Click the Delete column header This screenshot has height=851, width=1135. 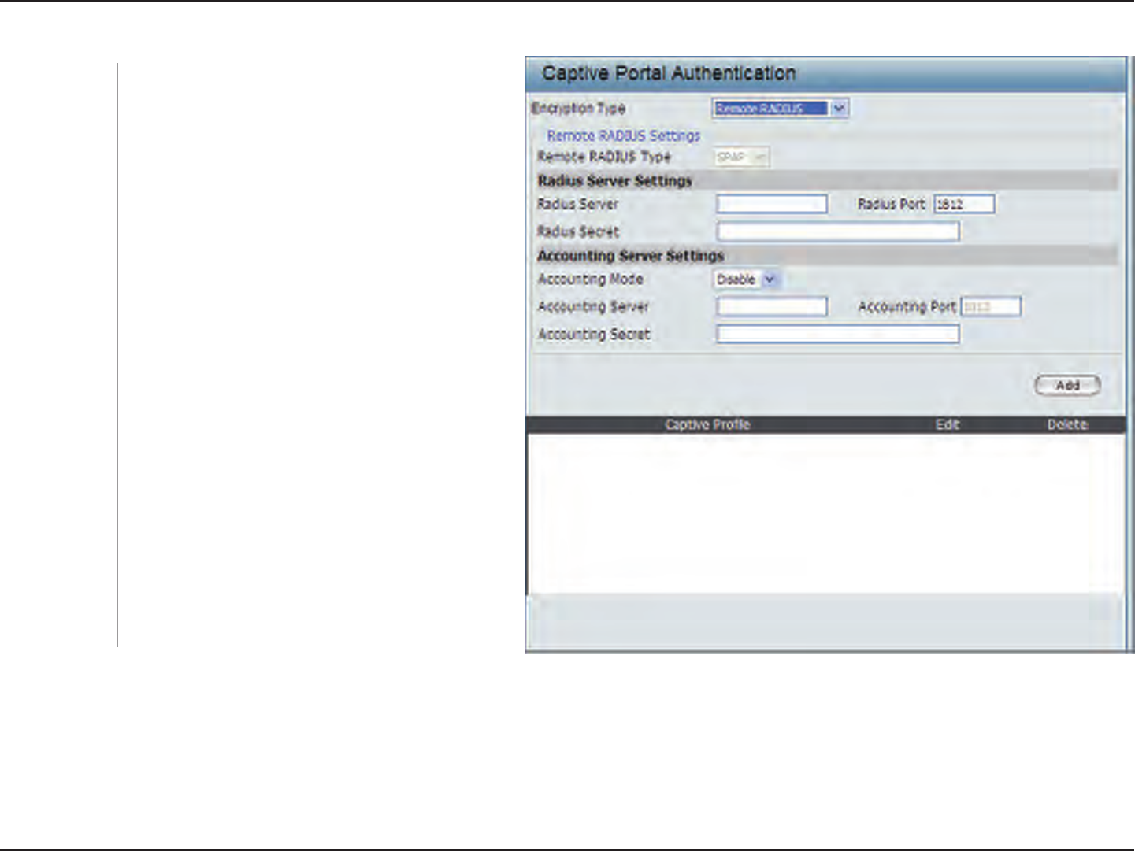coord(1066,424)
